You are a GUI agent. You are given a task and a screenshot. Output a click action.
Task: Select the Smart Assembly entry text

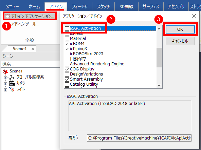click(x=86, y=79)
